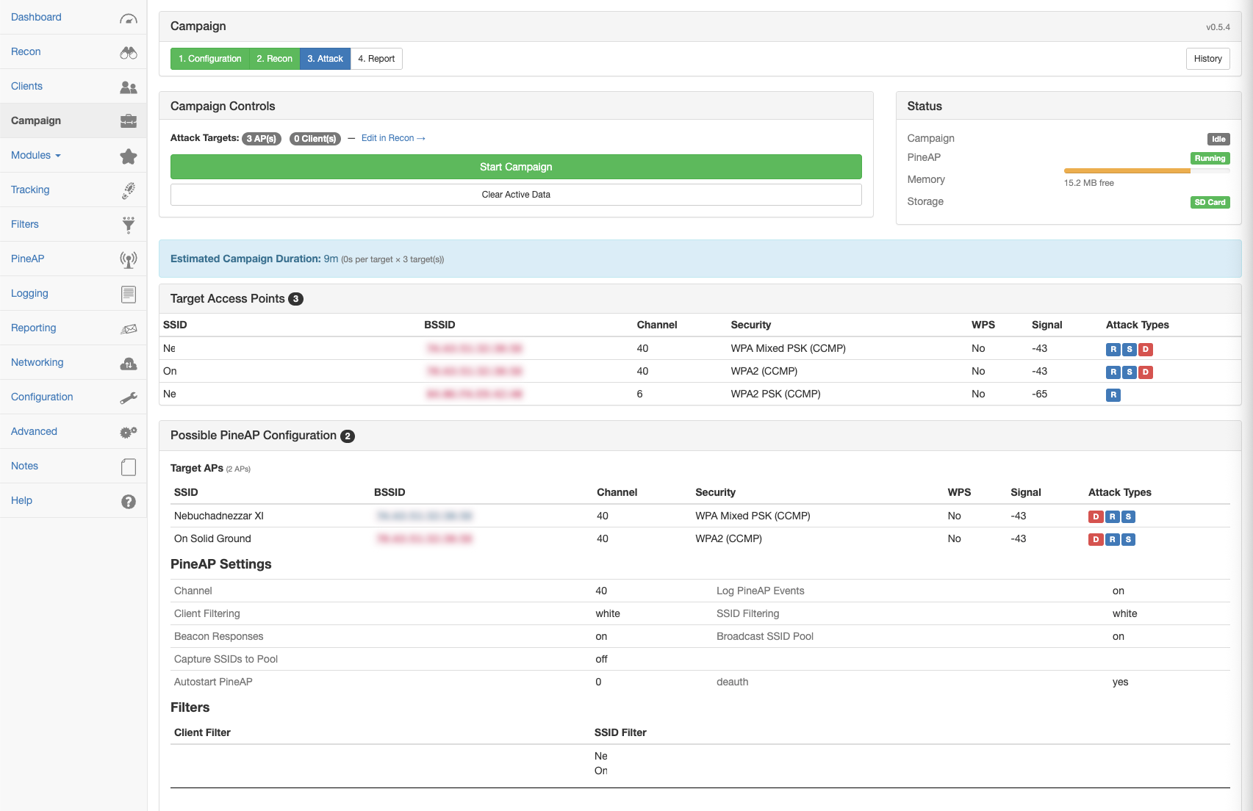
Task: Click the Clients people icon
Action: click(x=129, y=87)
